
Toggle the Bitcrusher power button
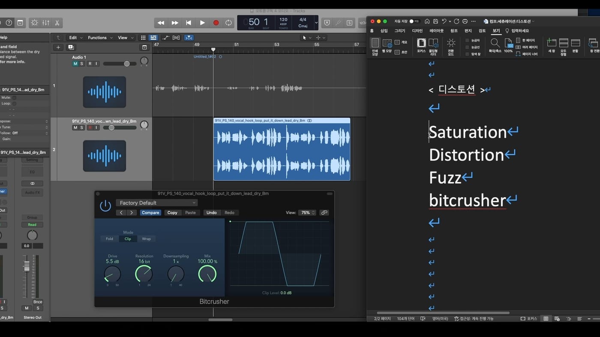[105, 206]
